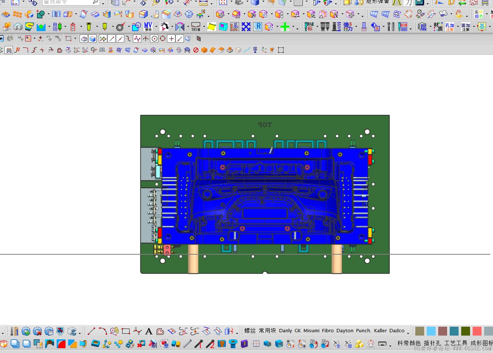Image resolution: width=493 pixels, height=353 pixels.
Task: Click the 材质 material icon
Action: (x=438, y=27)
